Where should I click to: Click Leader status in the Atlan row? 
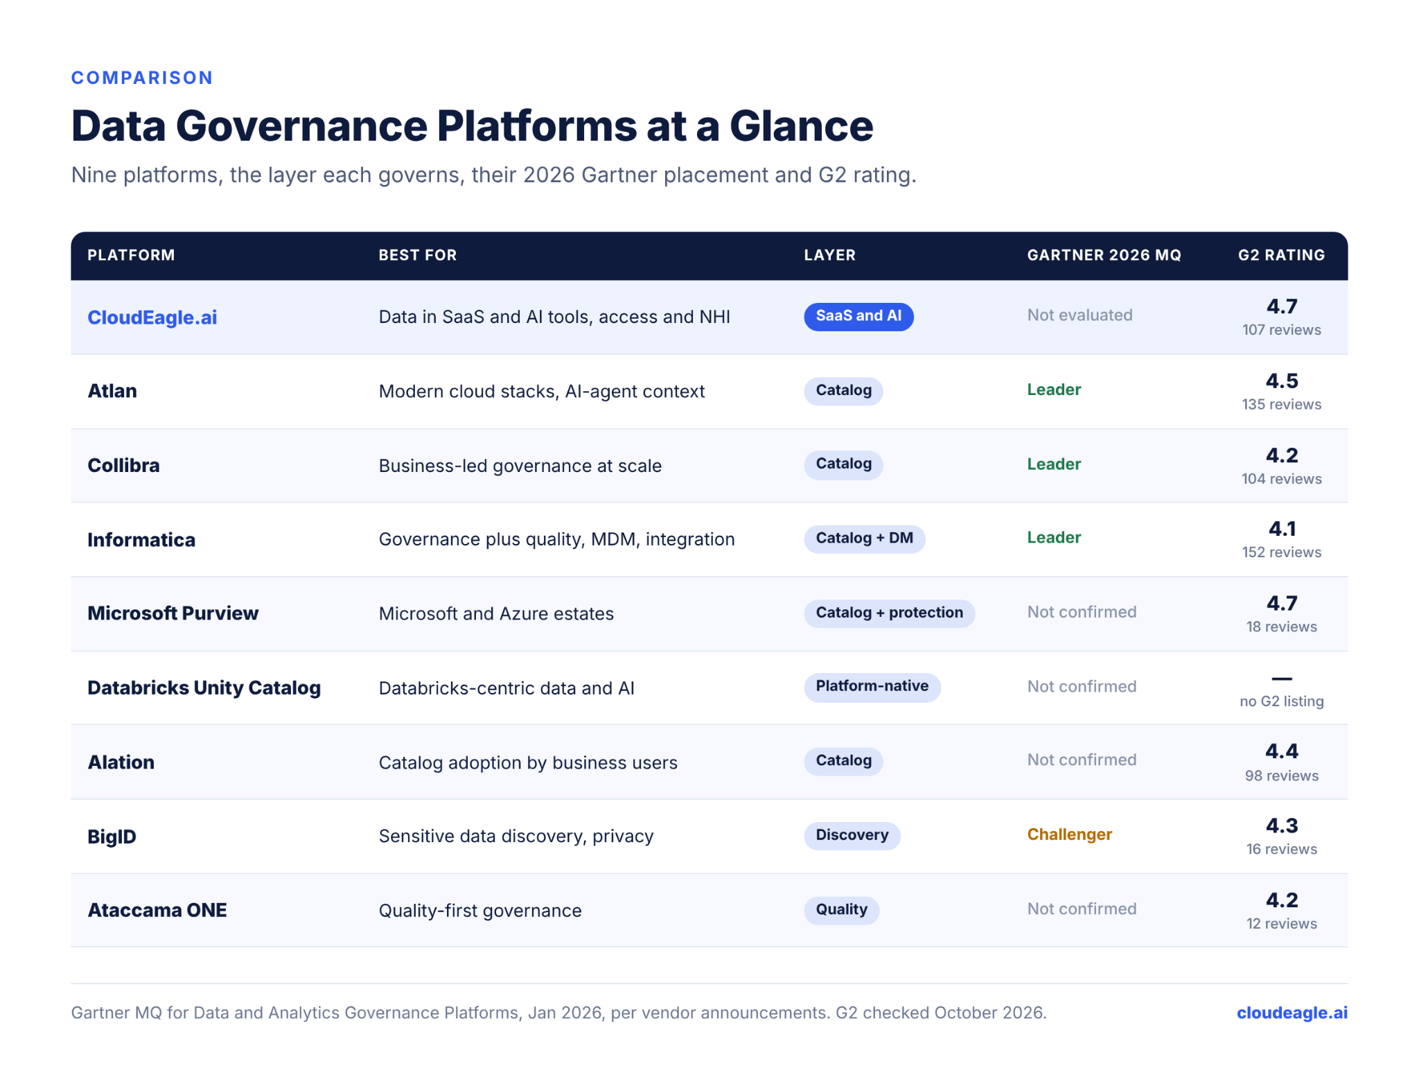click(1054, 390)
